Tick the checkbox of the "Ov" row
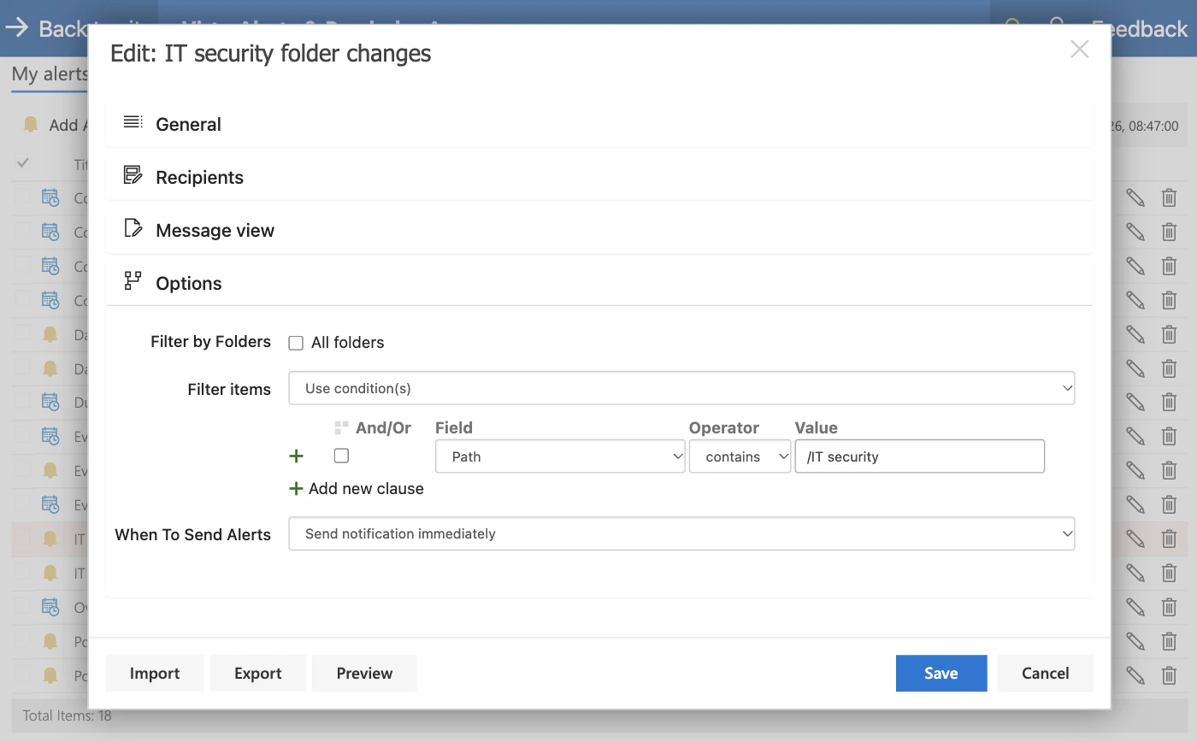The height and width of the screenshot is (742, 1197). pyautogui.click(x=22, y=607)
